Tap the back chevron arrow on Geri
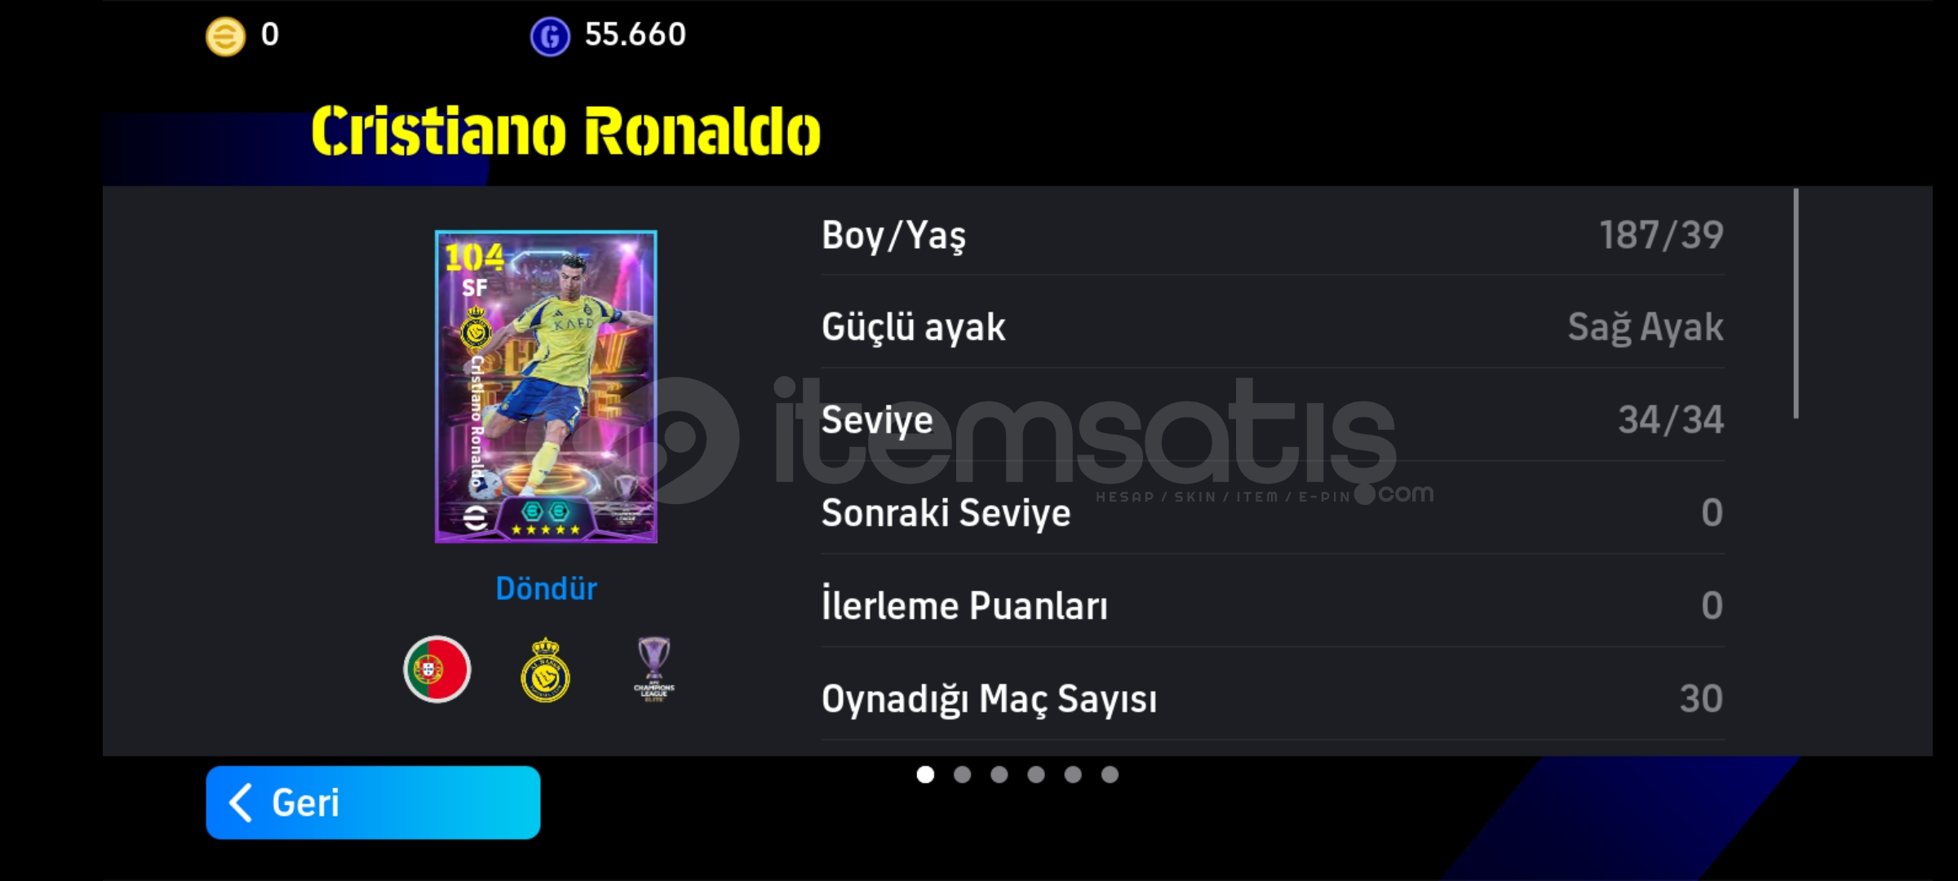This screenshot has width=1958, height=881. (x=240, y=803)
